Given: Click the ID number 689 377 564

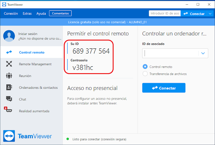Looking at the screenshot, I should (91, 51).
